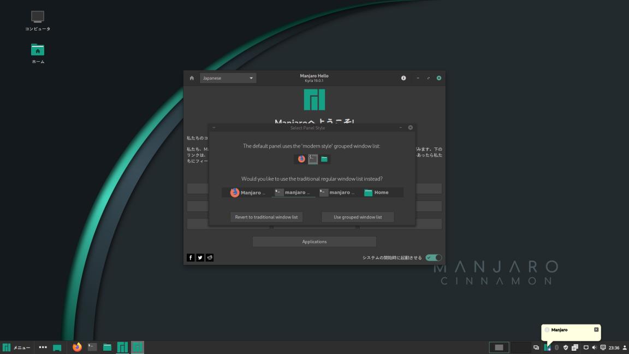Open the Twitter icon in Manjaro Hello
The height and width of the screenshot is (354, 629).
click(200, 257)
